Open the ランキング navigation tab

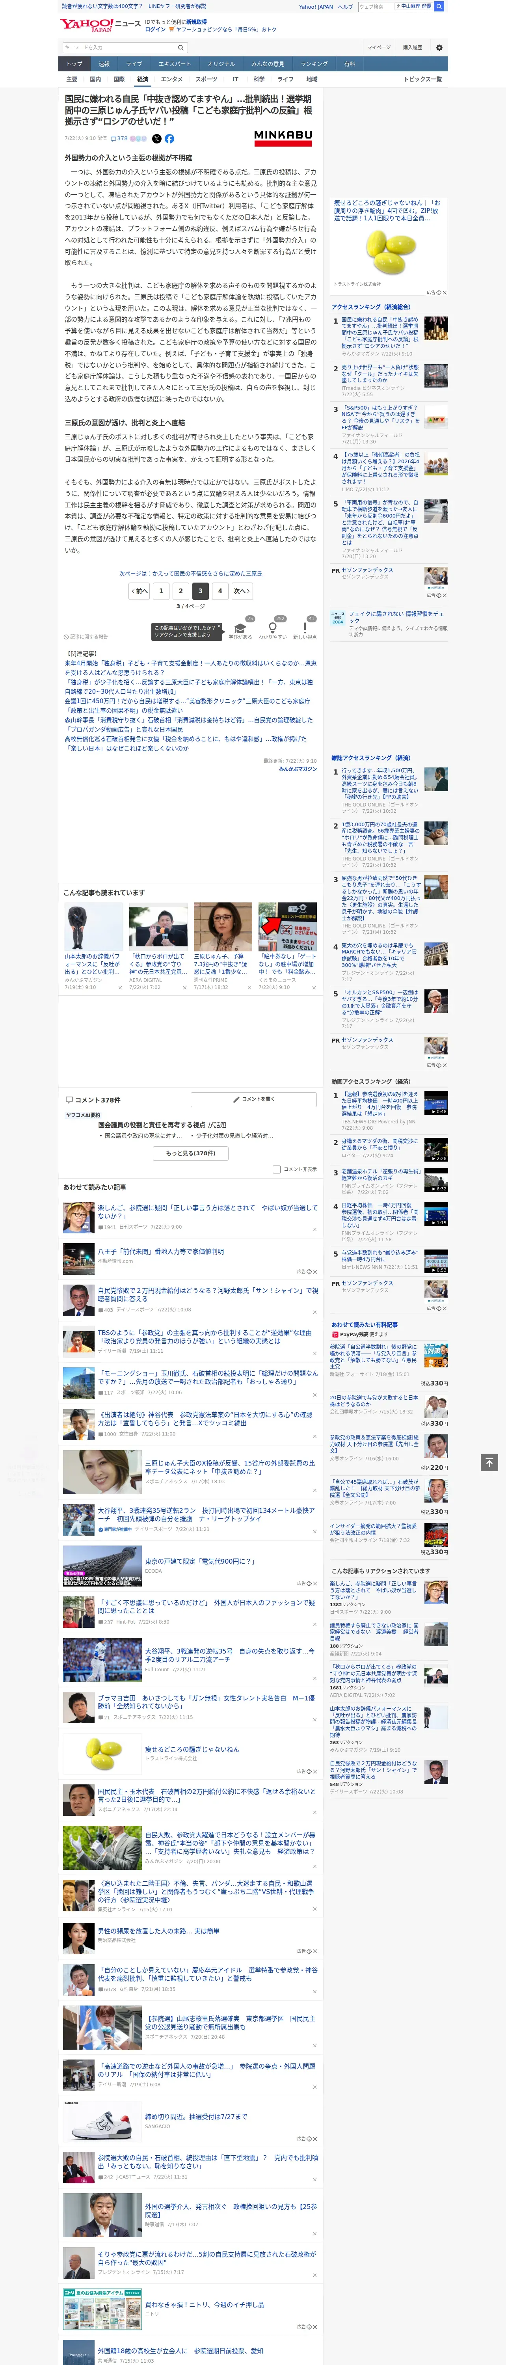click(x=314, y=64)
